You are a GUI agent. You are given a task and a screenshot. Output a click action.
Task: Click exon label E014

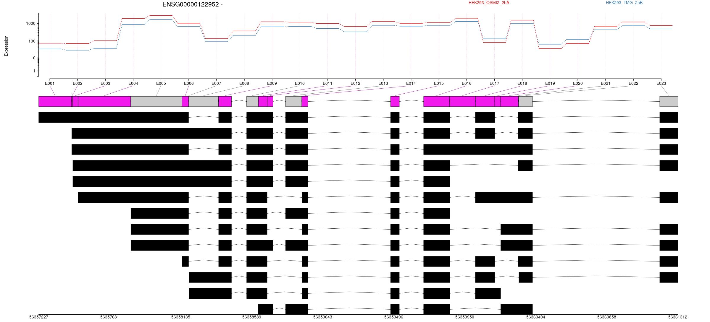pyautogui.click(x=411, y=83)
